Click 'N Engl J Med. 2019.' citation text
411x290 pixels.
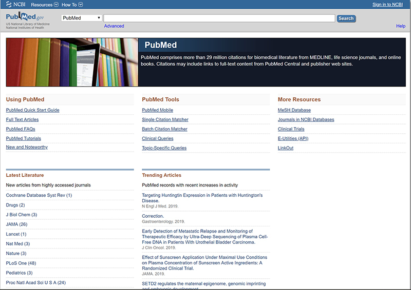[160, 206]
